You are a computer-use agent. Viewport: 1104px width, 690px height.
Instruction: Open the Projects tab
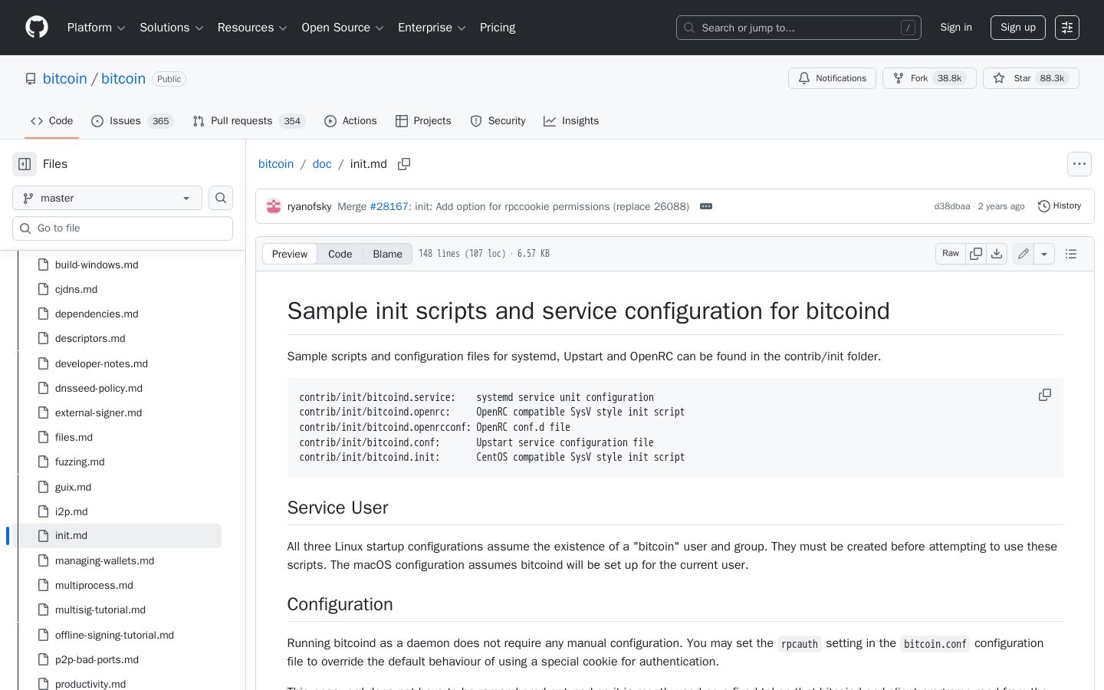(423, 121)
